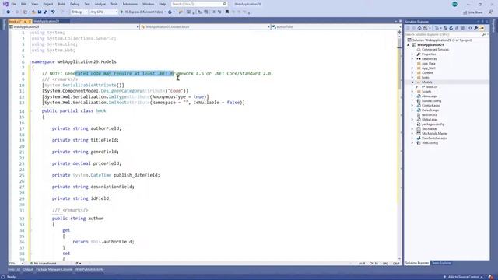Click the Visual Studio logo icon
498x280 pixels.
[x=5, y=4]
